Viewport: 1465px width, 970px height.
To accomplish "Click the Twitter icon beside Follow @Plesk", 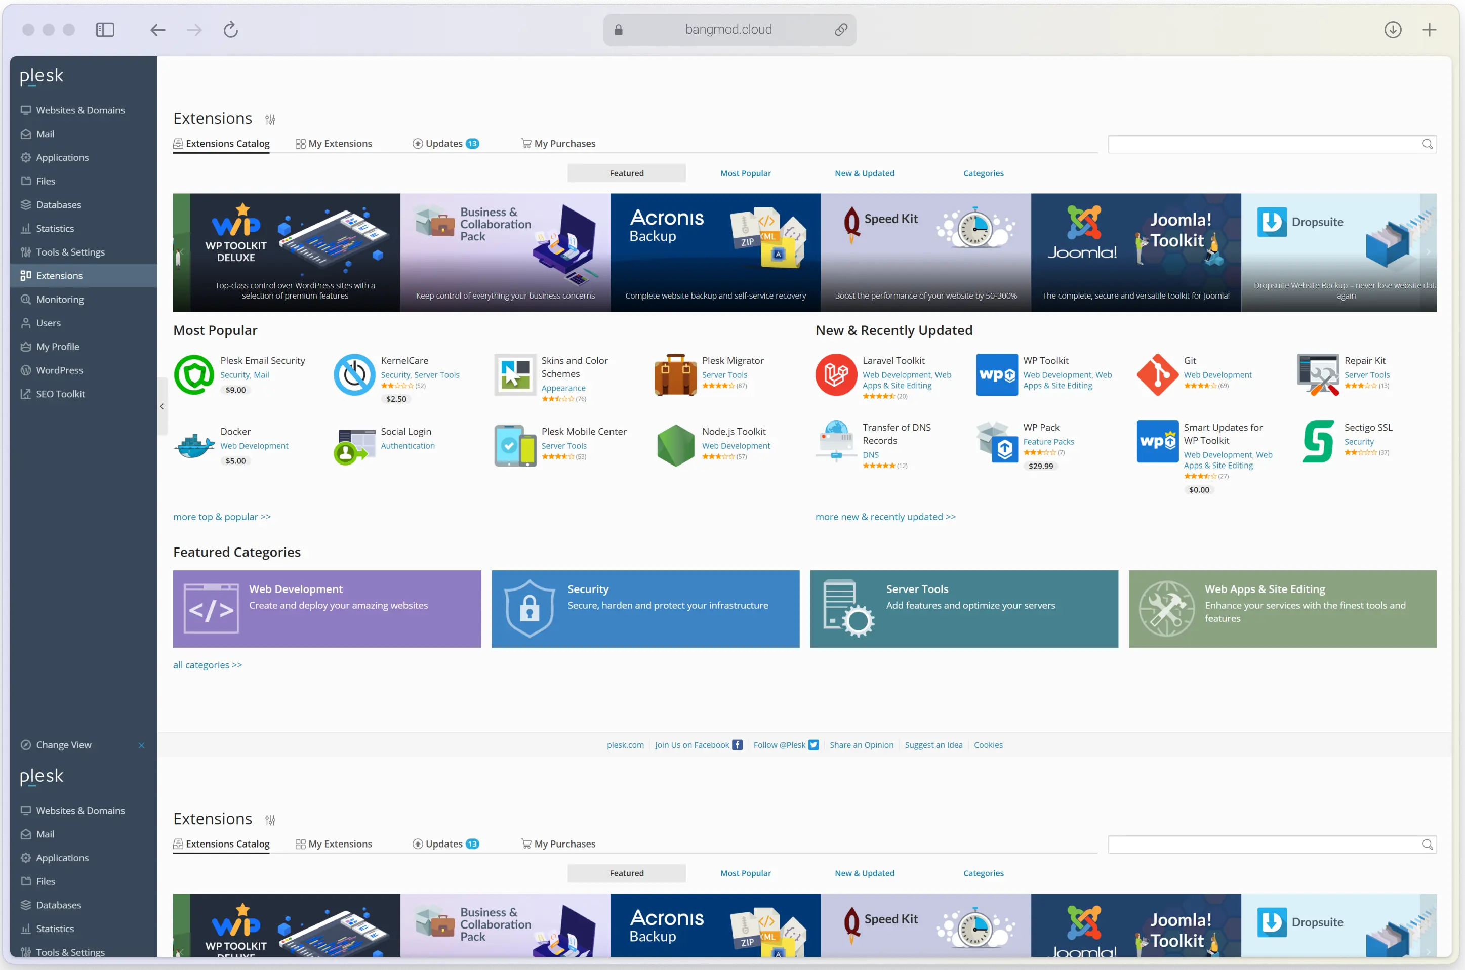I will (x=813, y=745).
